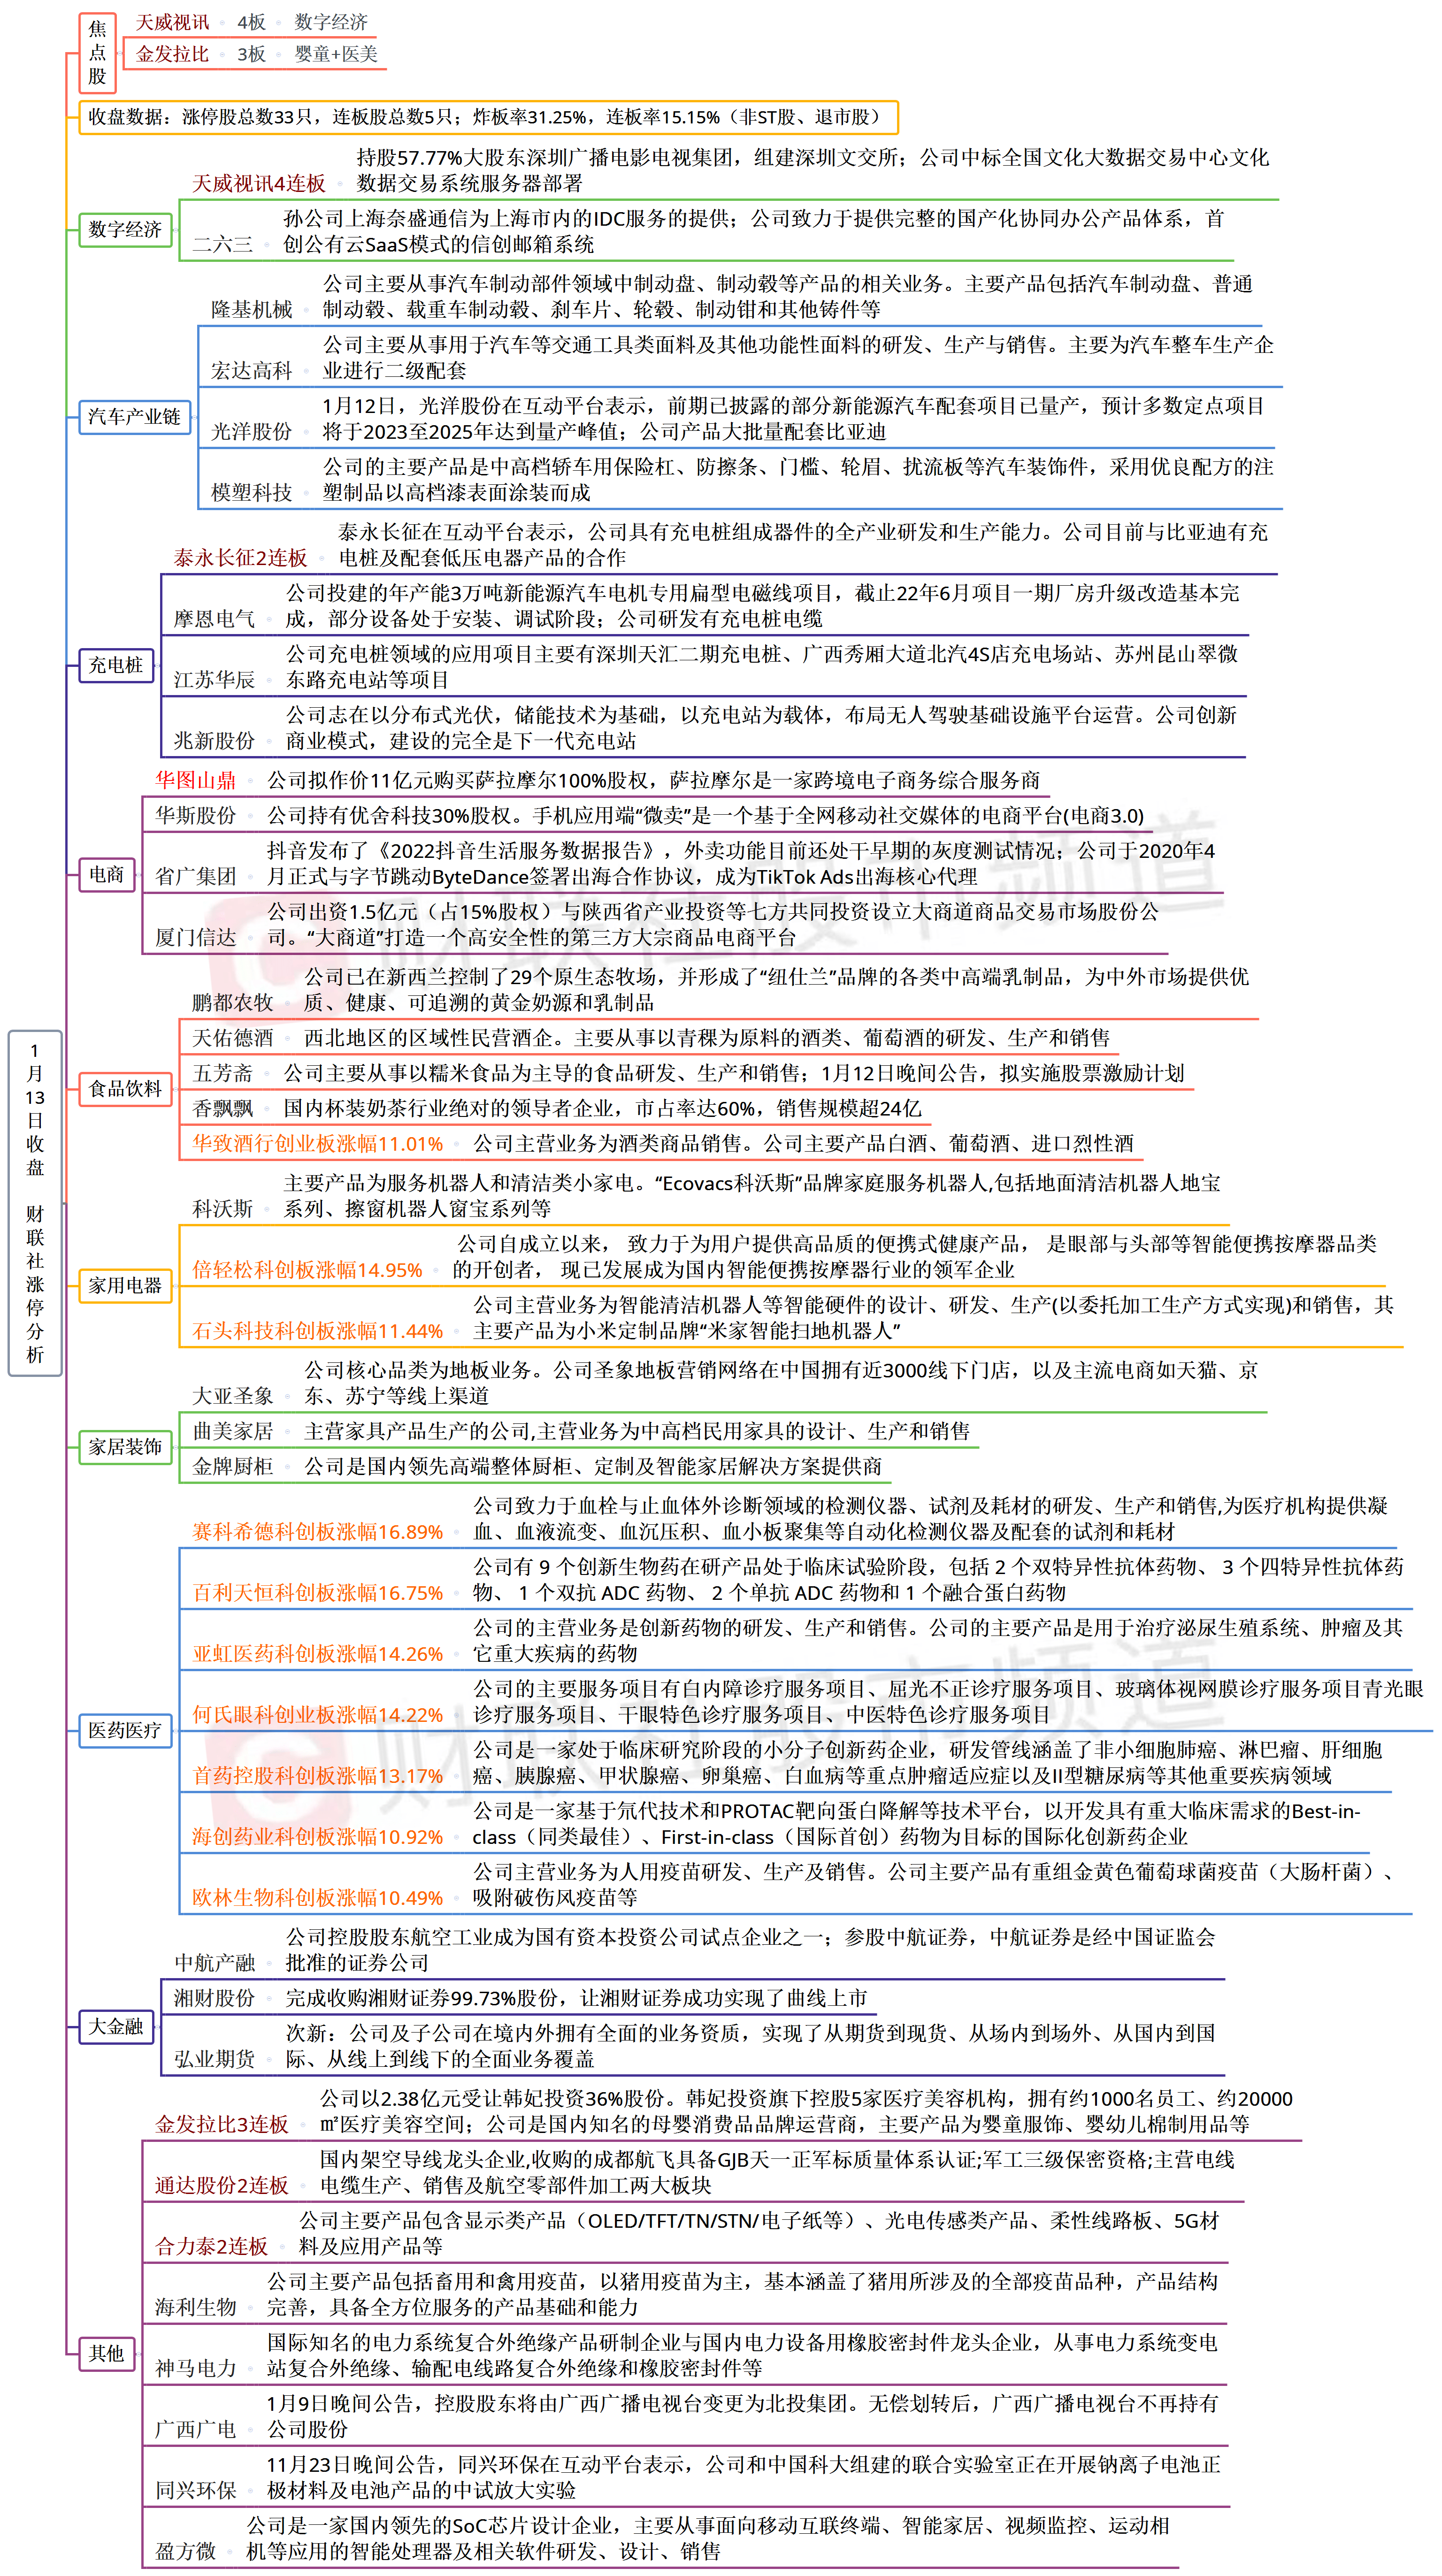Click the 通达股份2连板 label
Image resolution: width=1442 pixels, height=2576 pixels.
click(222, 2185)
